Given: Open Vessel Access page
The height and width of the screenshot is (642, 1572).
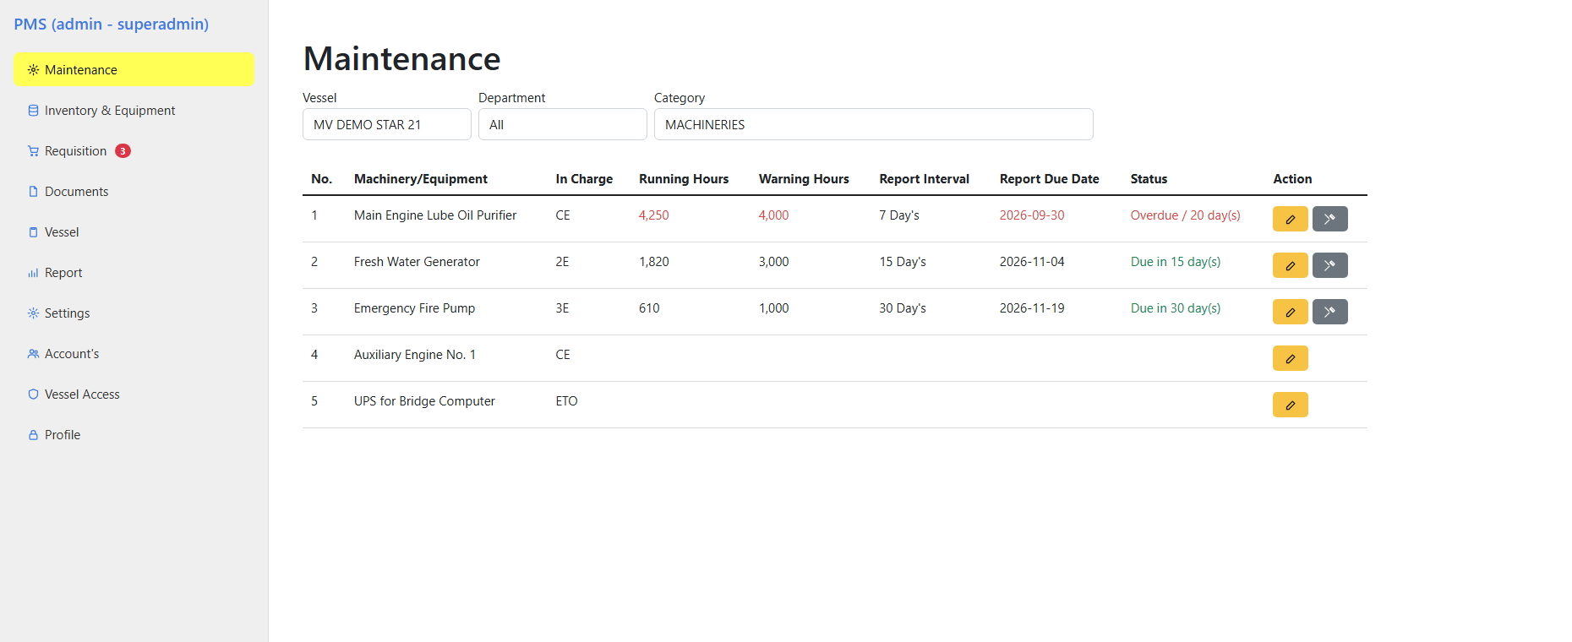Looking at the screenshot, I should (134, 394).
